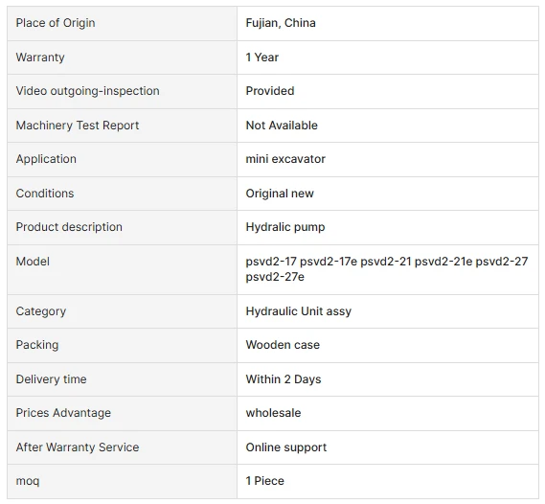Select the Fujian, China value
Screen dimensions: 545x504
click(x=281, y=23)
